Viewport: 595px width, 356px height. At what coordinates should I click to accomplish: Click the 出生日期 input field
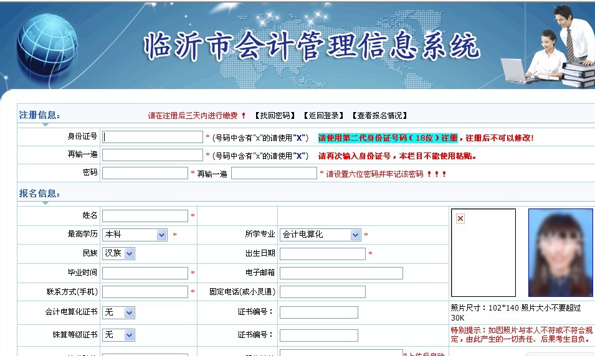pyautogui.click(x=322, y=253)
